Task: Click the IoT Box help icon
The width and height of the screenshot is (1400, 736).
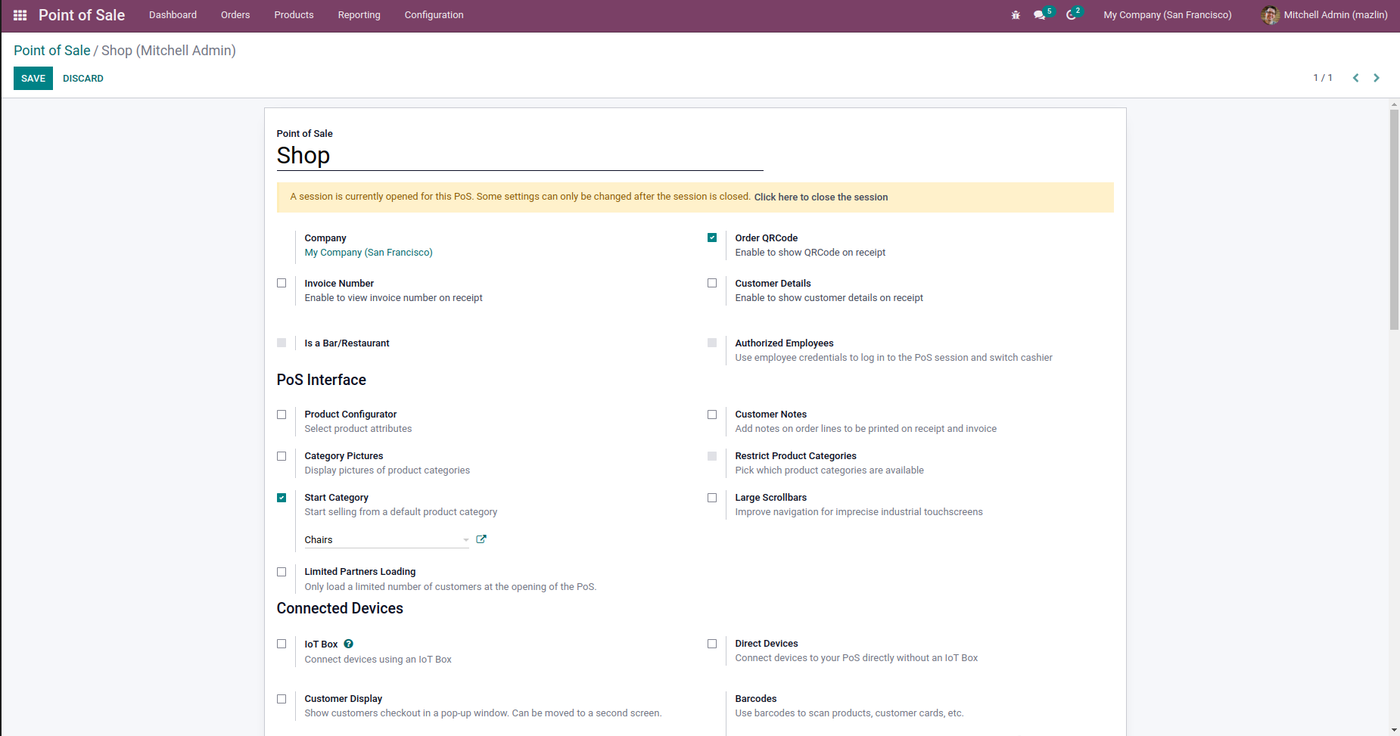Action: [x=348, y=644]
